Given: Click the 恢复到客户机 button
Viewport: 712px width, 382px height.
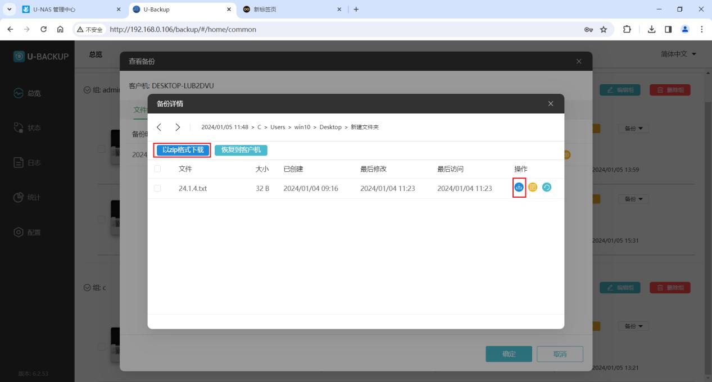Looking at the screenshot, I should (x=241, y=150).
